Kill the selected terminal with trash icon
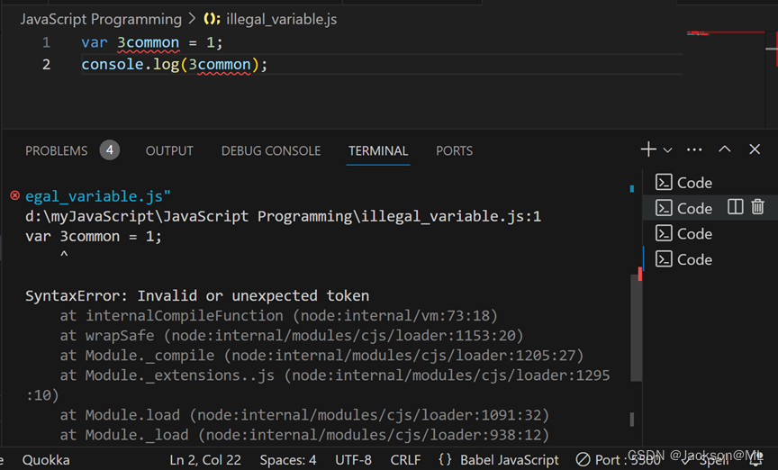Screen dimensions: 778x470 (x=757, y=207)
